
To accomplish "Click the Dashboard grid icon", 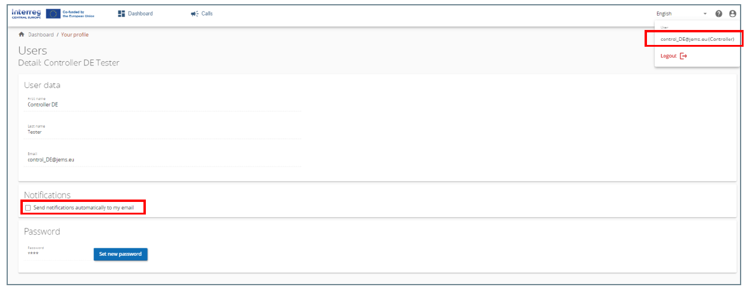I will 121,14.
